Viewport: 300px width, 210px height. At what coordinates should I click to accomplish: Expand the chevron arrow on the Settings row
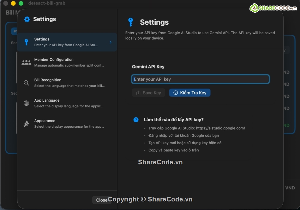tap(111, 42)
